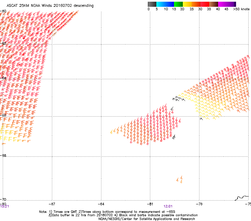
Task: Click the purple 12:01 time stamp
Action: click(x=168, y=206)
